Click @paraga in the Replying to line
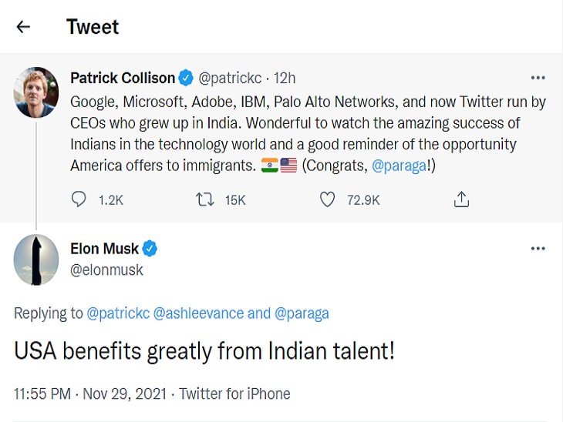The image size is (563, 422). pyautogui.click(x=302, y=313)
